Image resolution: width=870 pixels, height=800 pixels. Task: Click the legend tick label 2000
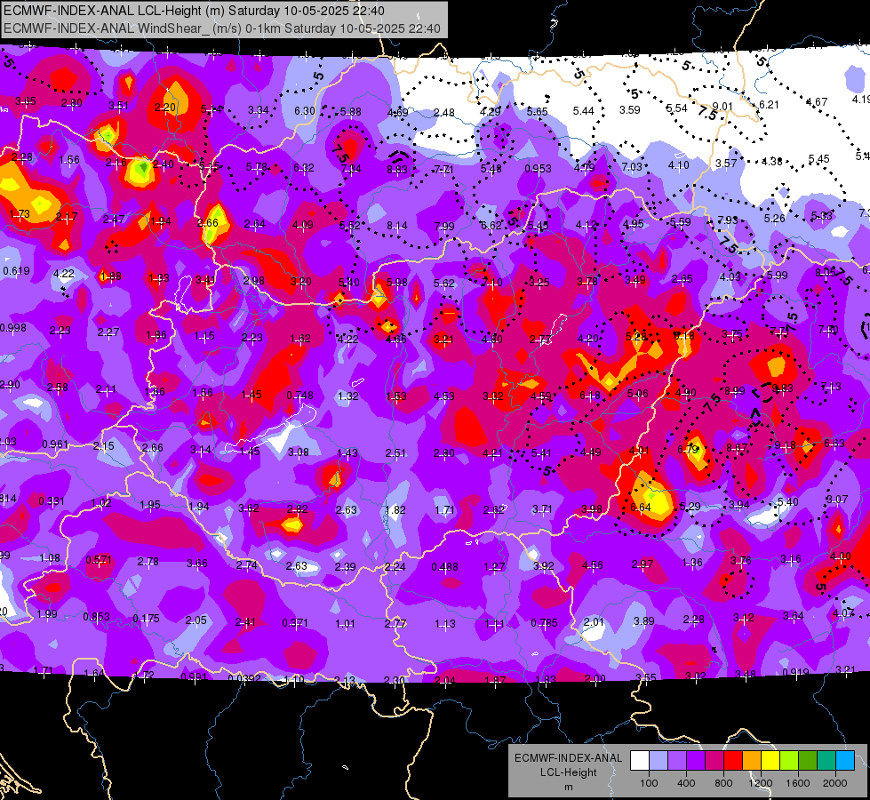point(834,783)
